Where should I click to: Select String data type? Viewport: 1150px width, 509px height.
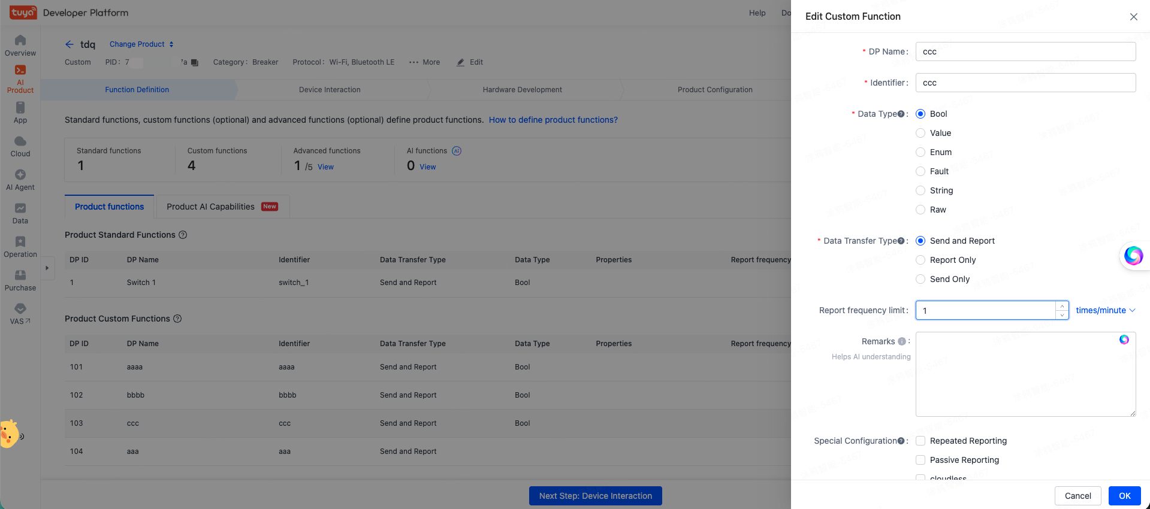point(920,190)
